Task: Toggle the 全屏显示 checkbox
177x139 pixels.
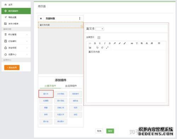Action: [x=99, y=37]
